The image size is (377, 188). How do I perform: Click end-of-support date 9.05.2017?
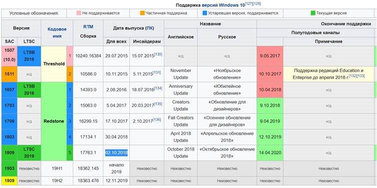click(270, 56)
